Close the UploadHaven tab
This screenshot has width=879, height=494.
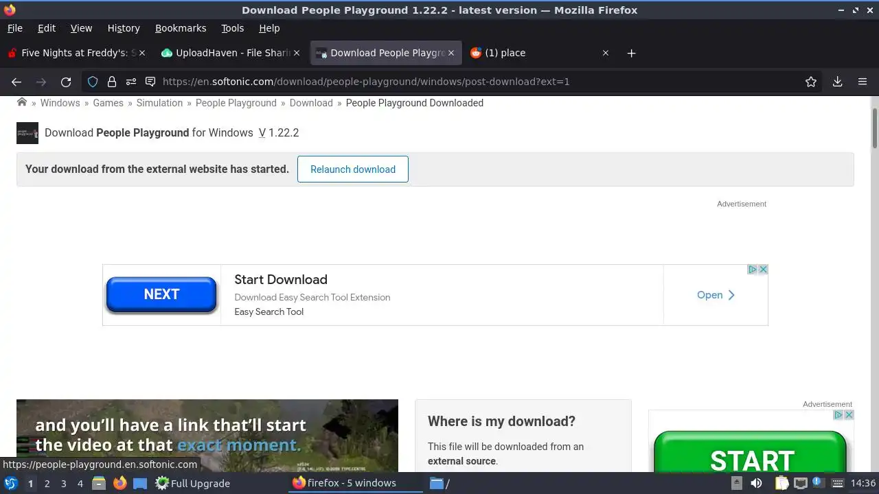pos(297,53)
